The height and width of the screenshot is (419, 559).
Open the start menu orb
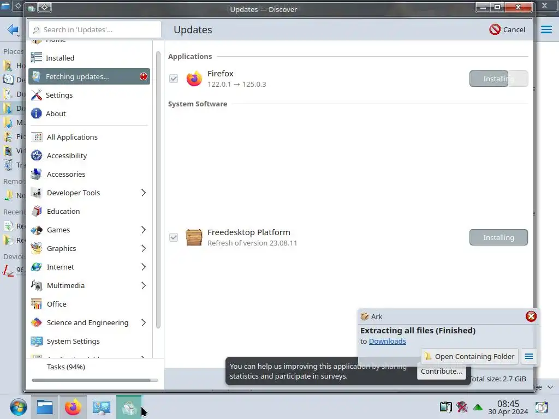[18, 407]
